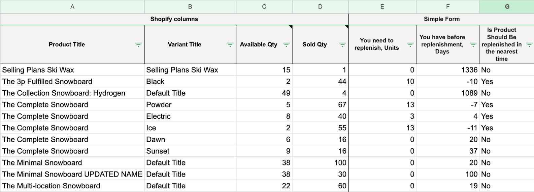
Task: Click the Sold Qty filter icon
Action: point(342,45)
